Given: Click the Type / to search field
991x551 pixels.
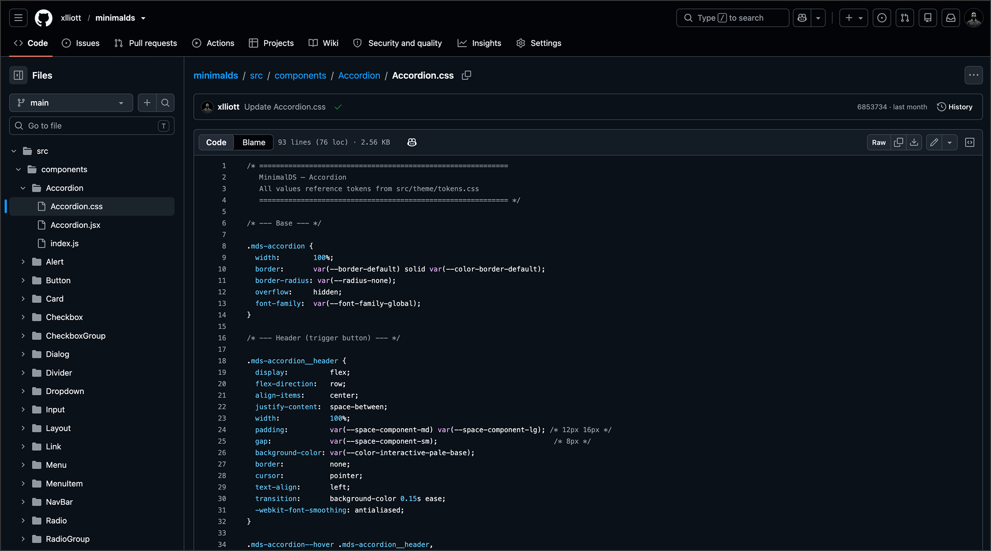Looking at the screenshot, I should 733,18.
